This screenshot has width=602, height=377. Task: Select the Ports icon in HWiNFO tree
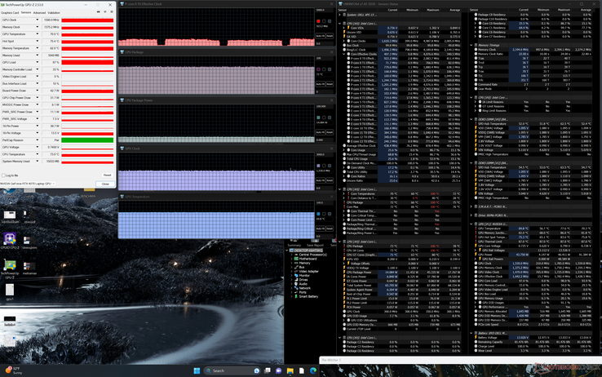pos(296,292)
